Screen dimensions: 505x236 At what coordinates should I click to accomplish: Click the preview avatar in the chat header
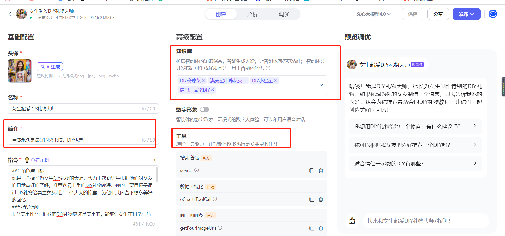tap(352, 65)
